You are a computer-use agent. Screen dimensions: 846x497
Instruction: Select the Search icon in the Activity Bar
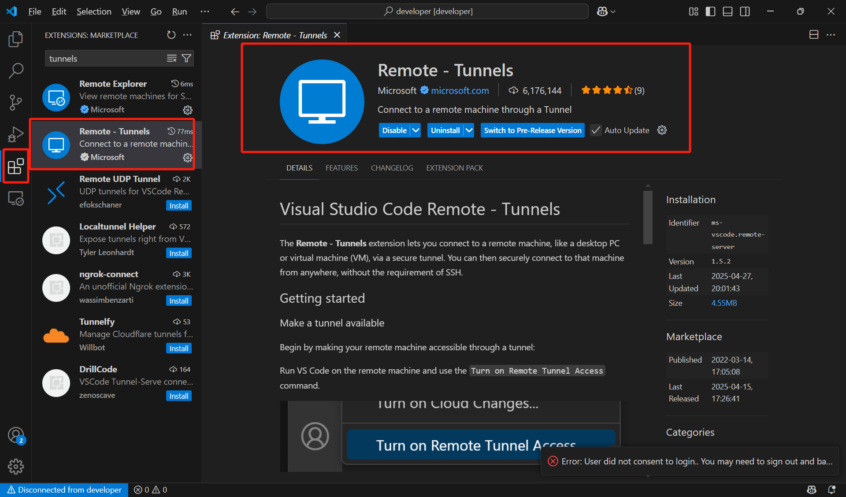pos(16,70)
